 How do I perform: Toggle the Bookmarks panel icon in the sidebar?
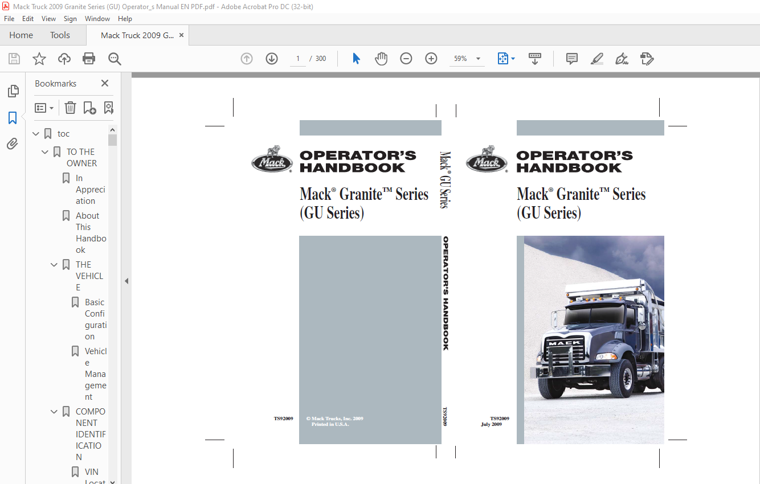click(x=13, y=118)
